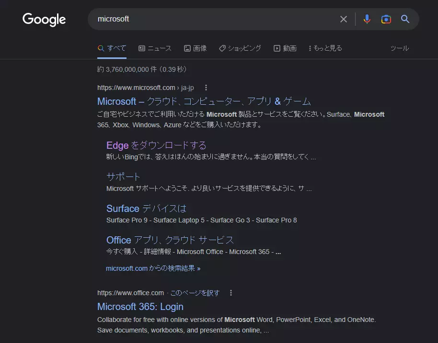Click the 今すぐ購入 - 詳細情報 snippet text
This screenshot has height=343, width=438.
coord(194,252)
